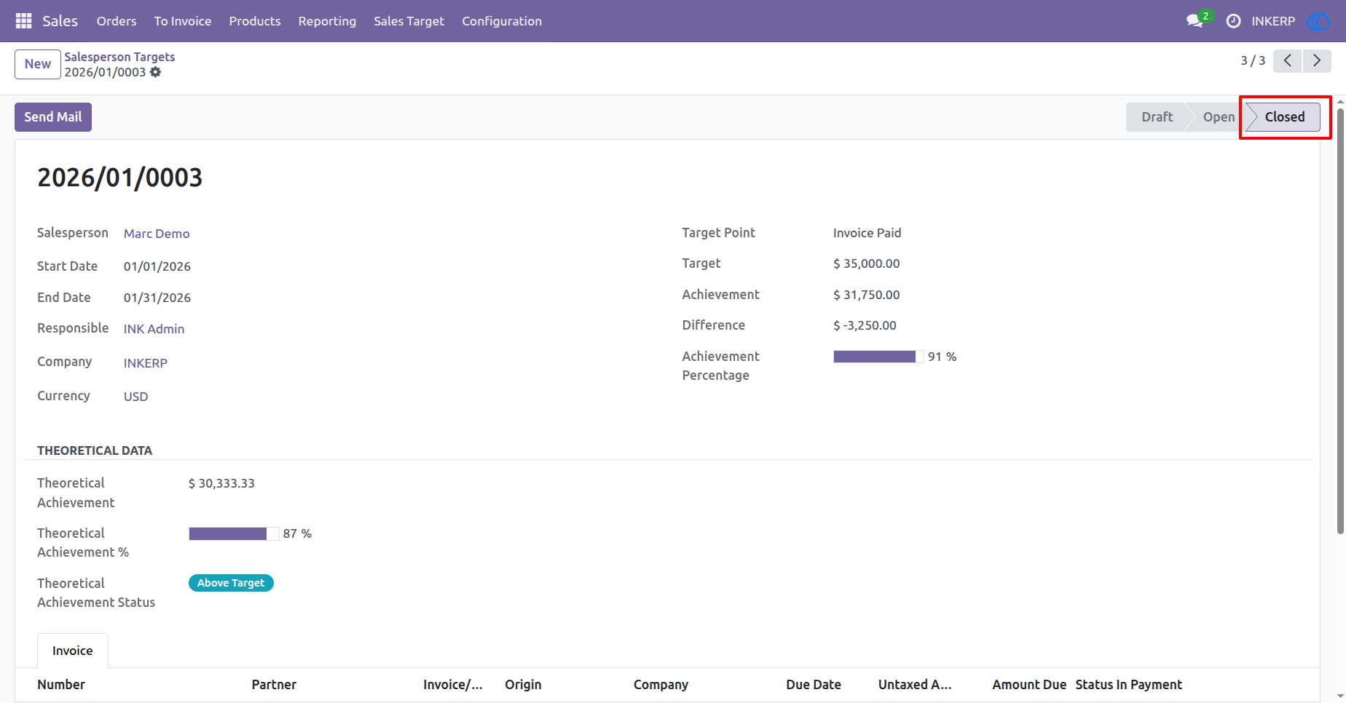The image size is (1346, 703).
Task: Click the End Date value 01/31/2026
Action: [157, 298]
